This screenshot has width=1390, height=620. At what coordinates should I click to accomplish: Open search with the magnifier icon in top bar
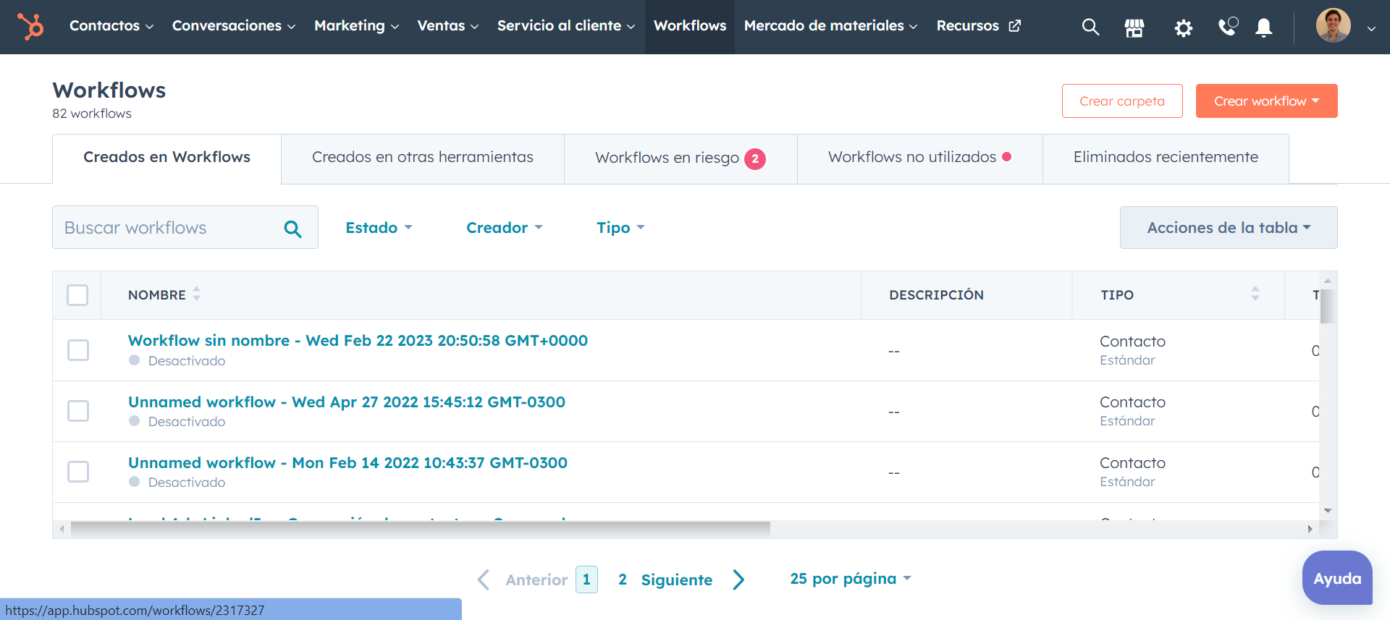(1090, 27)
